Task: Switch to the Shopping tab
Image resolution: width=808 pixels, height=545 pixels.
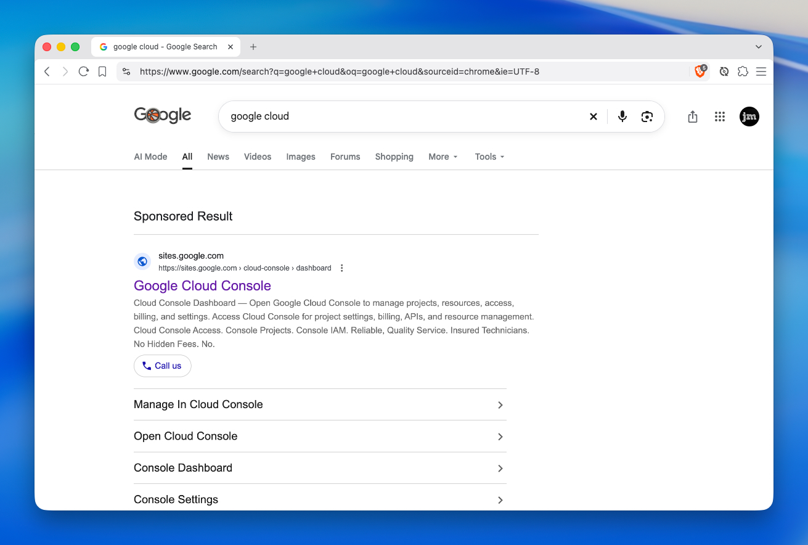Action: click(394, 157)
